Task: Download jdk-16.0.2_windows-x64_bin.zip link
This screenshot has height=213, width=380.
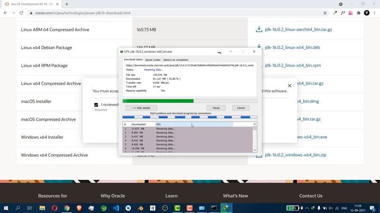Action: click(x=296, y=155)
